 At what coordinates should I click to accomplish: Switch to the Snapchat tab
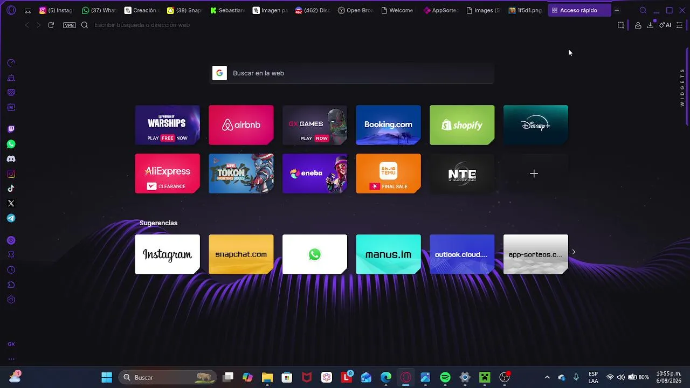[184, 10]
